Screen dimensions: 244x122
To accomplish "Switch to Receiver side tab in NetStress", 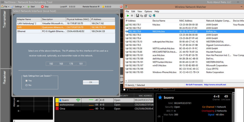I will pyautogui.click(x=5, y=78).
